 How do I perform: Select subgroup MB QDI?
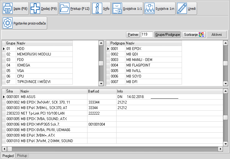(x=144, y=54)
